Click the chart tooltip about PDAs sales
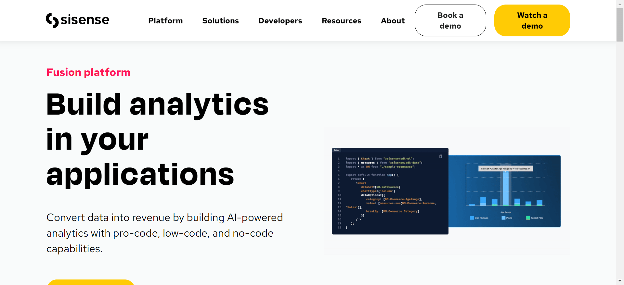The width and height of the screenshot is (624, 285). (505, 168)
